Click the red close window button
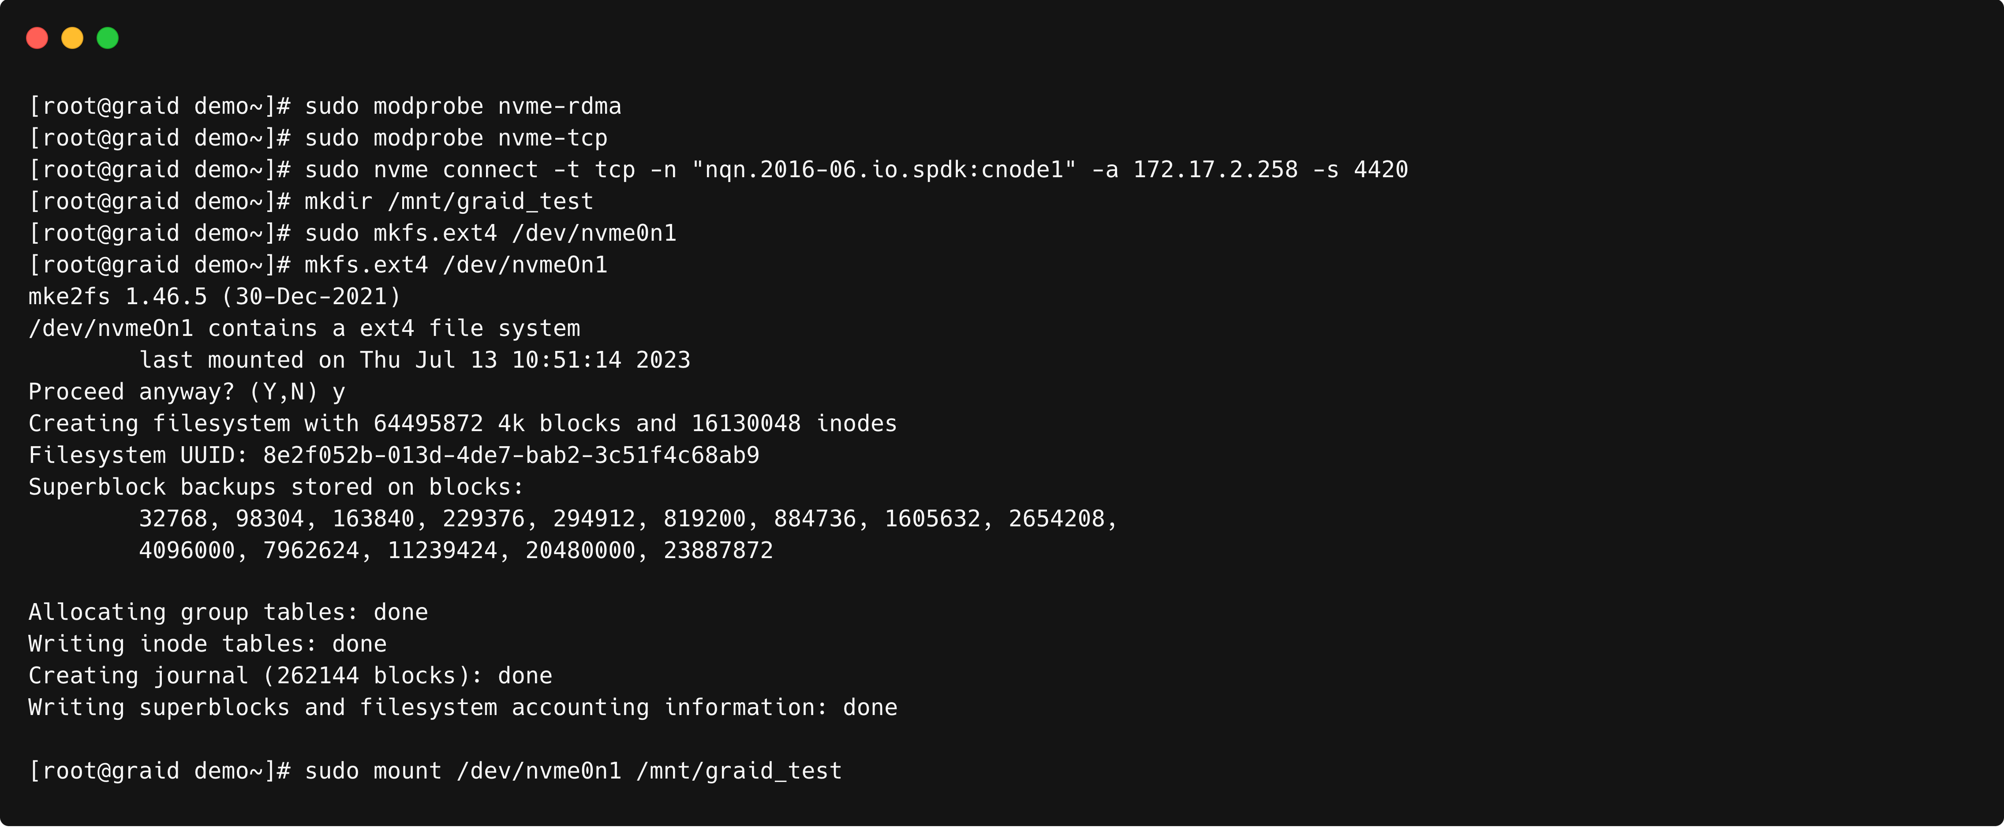Screen dimensions: 2004x827 [x=37, y=38]
